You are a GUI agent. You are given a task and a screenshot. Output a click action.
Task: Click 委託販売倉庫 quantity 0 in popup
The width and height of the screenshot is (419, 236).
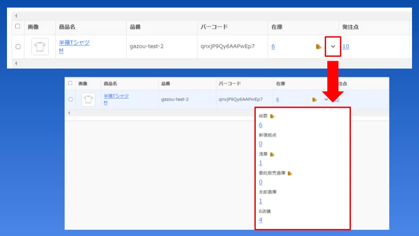(x=261, y=182)
